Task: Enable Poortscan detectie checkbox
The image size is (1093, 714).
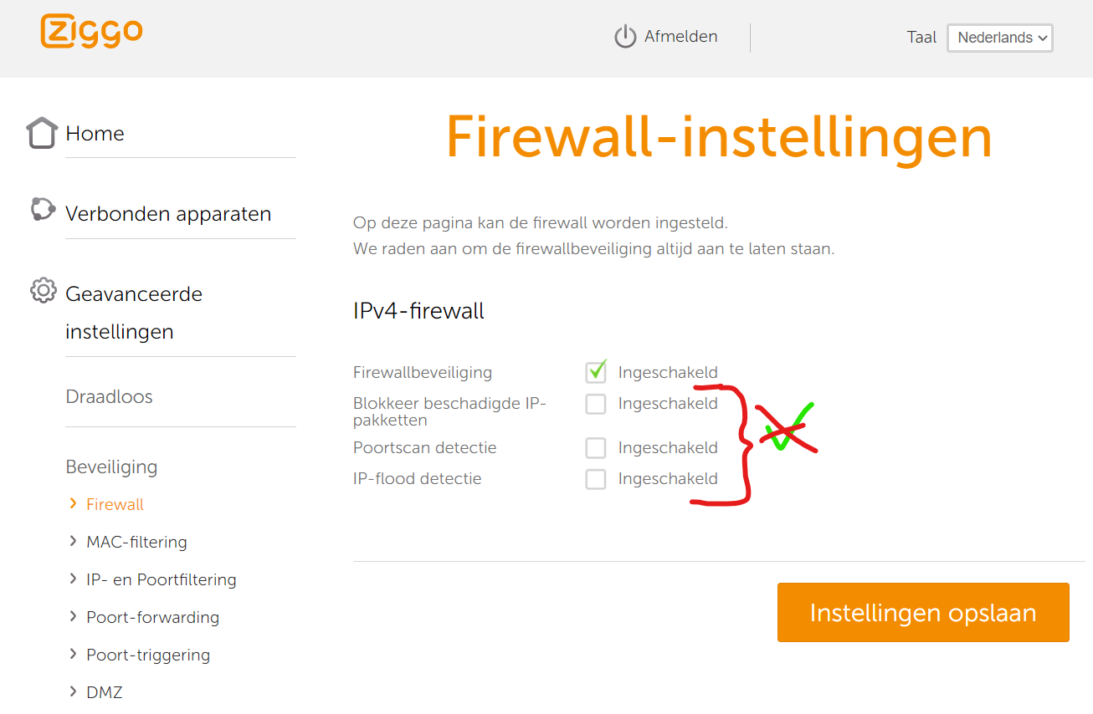Action: point(596,448)
